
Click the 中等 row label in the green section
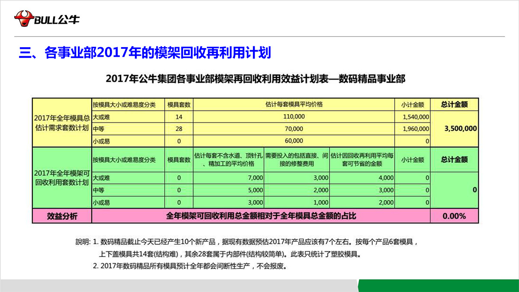(x=128, y=190)
